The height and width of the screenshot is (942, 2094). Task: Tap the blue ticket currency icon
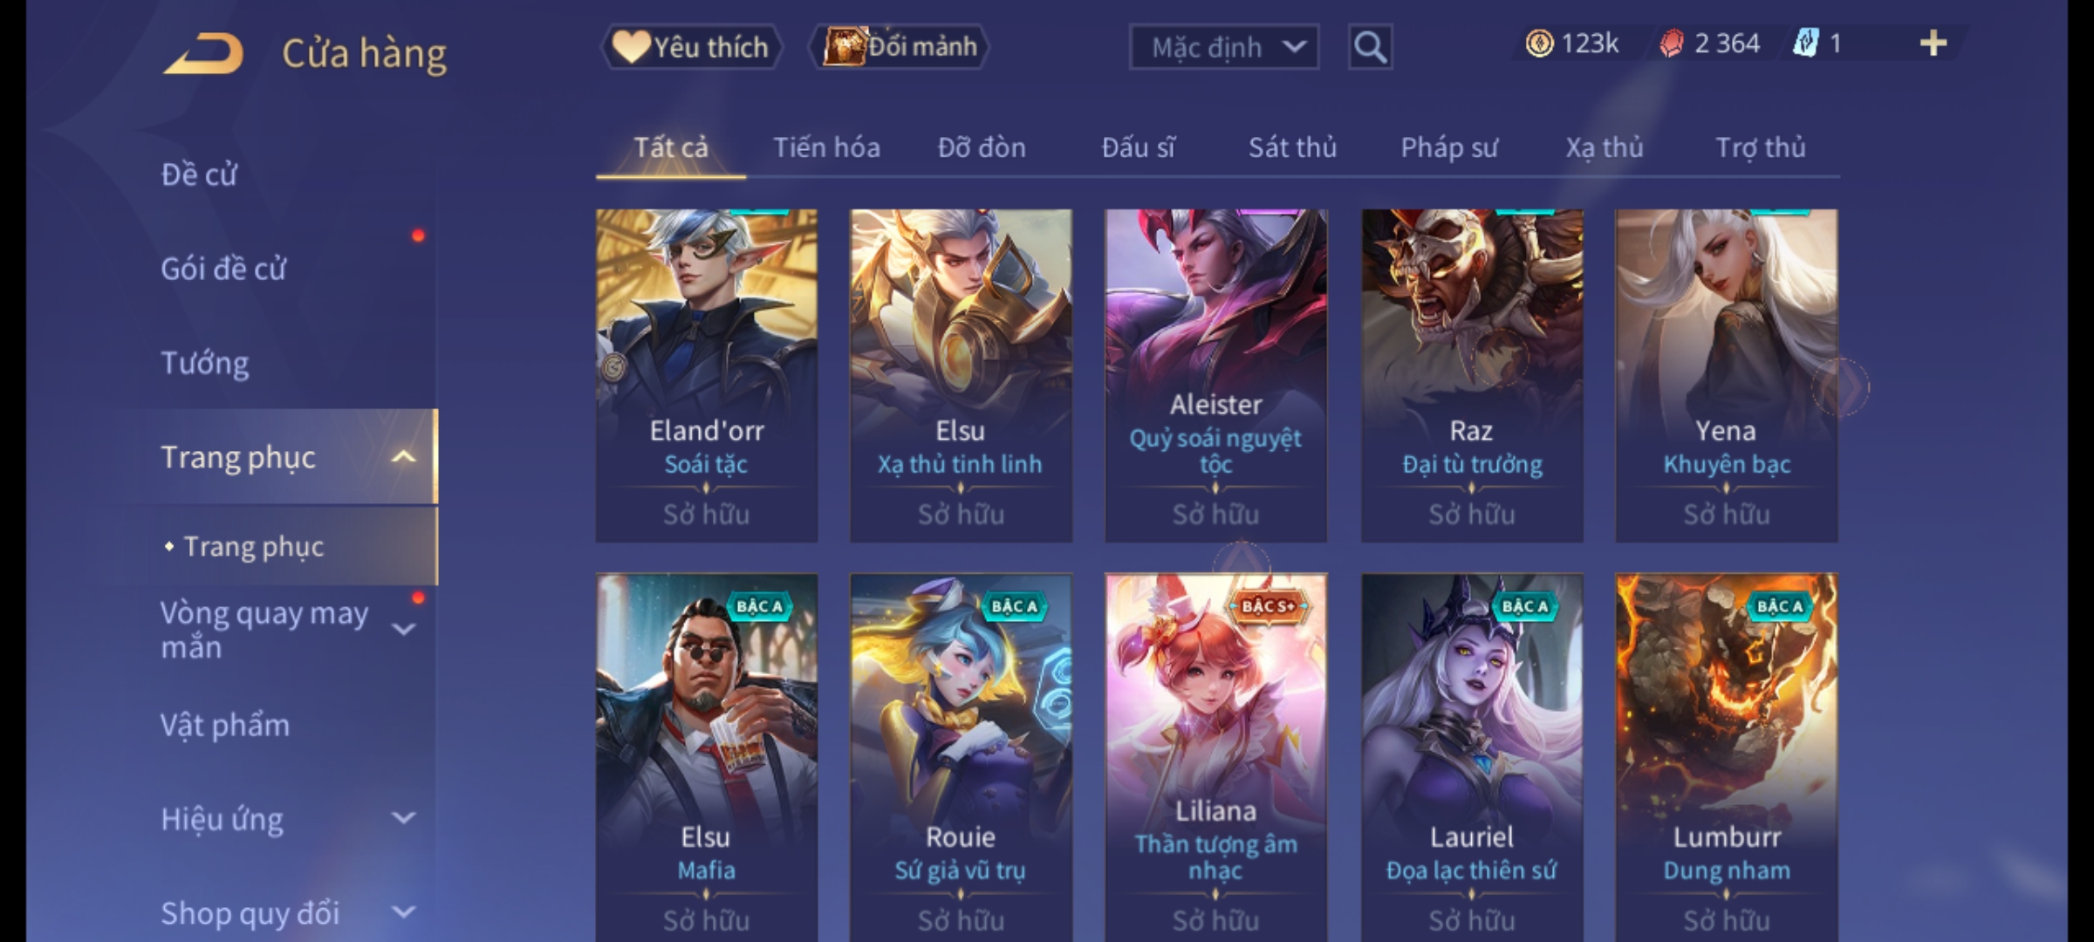[x=1805, y=44]
